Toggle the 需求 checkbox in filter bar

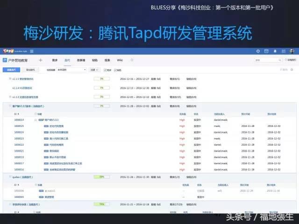[105, 70]
